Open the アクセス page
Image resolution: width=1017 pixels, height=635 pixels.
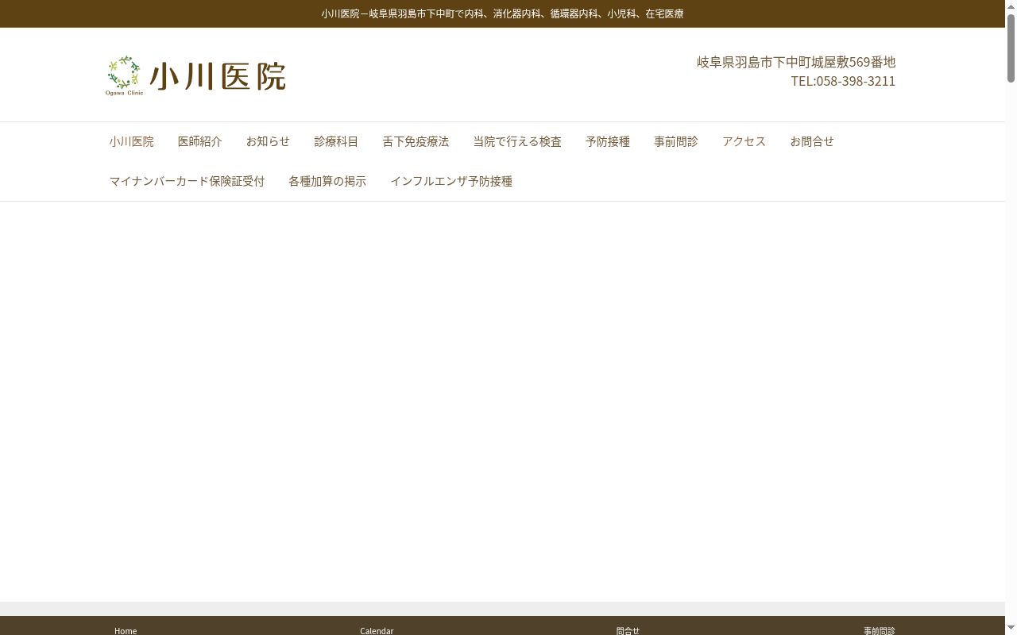coord(744,141)
